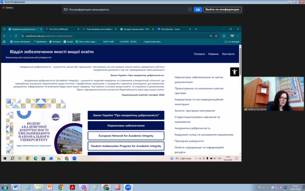This screenshot has height=191, width=305.
Task: Open the European Network for Academic Integrity link
Action: 126,136
